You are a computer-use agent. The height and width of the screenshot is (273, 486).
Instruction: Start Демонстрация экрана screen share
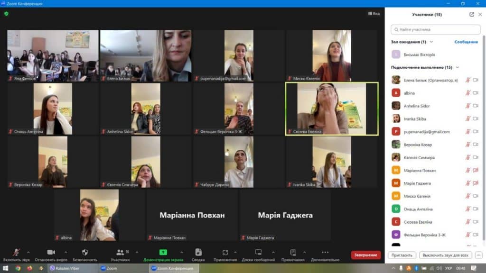coord(163,253)
